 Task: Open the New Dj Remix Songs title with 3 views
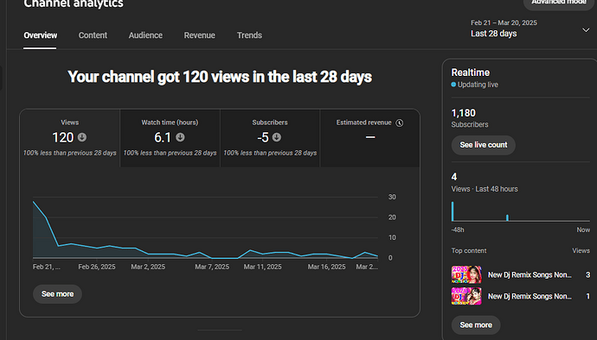(530, 275)
